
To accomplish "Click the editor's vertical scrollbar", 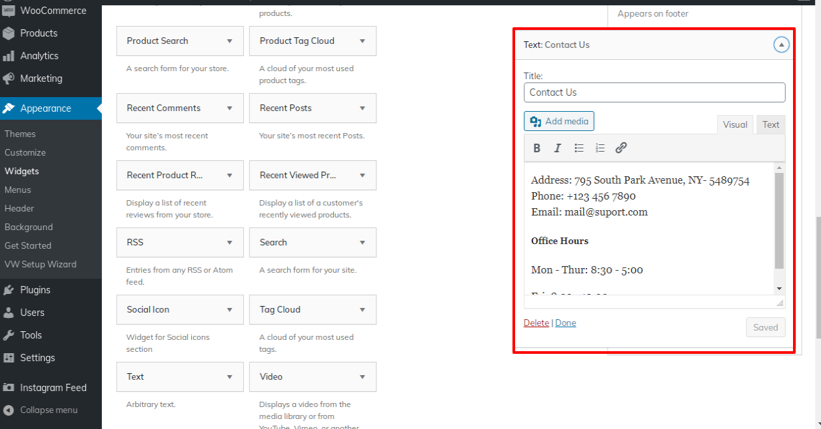I will click(x=779, y=221).
